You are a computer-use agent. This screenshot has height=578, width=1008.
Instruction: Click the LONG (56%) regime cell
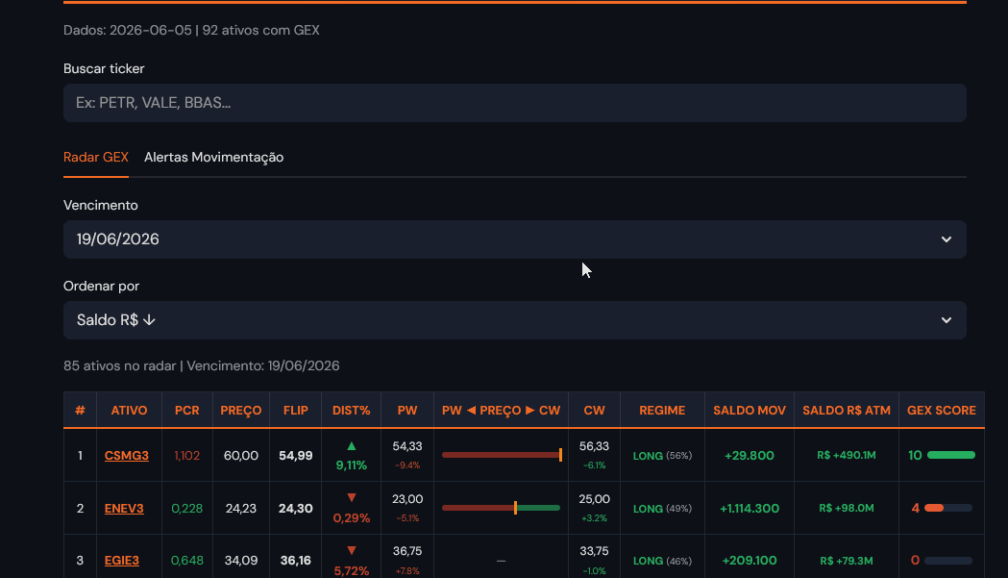click(x=662, y=456)
